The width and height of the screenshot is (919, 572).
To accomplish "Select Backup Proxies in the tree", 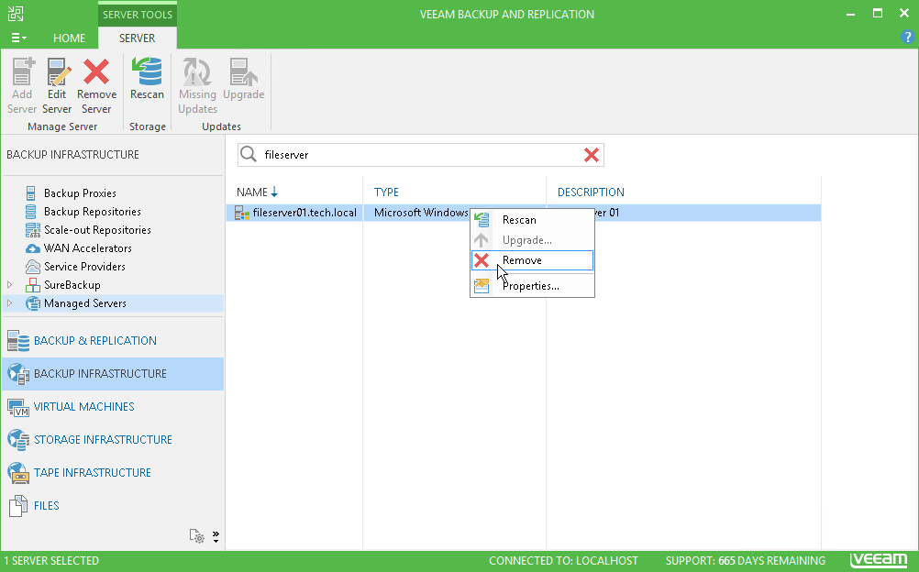I will [x=80, y=192].
